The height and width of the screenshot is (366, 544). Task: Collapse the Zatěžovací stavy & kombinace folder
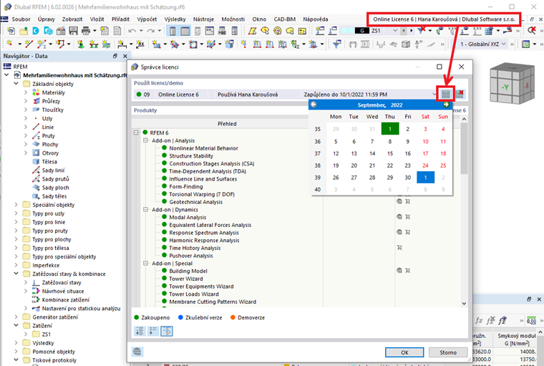(x=16, y=274)
